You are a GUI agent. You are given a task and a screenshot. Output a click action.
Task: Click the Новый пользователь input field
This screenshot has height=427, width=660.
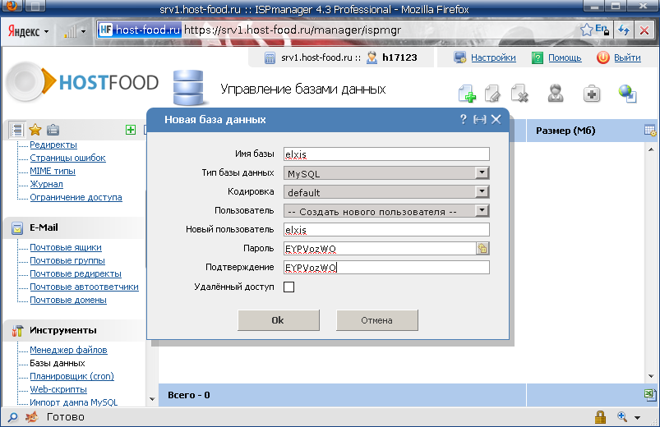coord(386,230)
